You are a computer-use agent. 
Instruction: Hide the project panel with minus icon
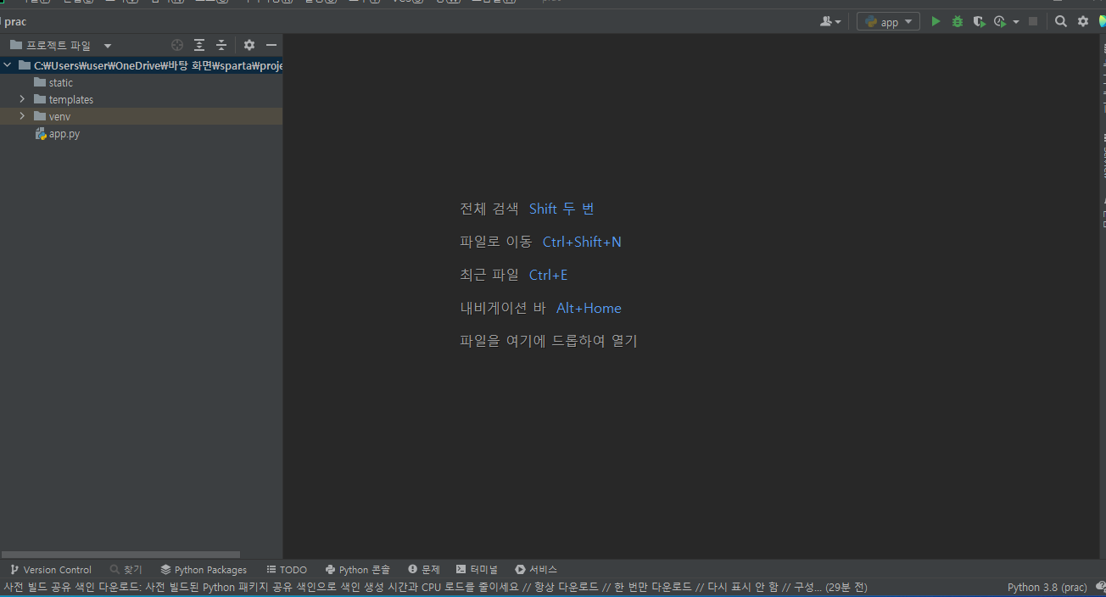coord(271,45)
